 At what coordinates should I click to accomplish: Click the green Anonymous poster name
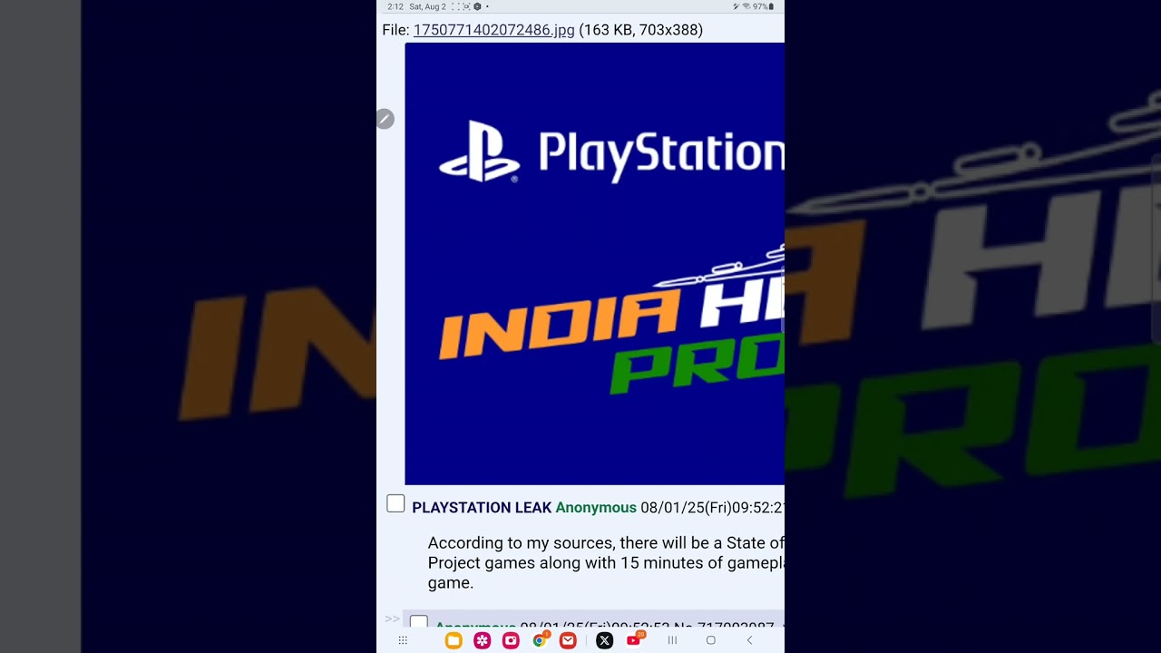596,508
